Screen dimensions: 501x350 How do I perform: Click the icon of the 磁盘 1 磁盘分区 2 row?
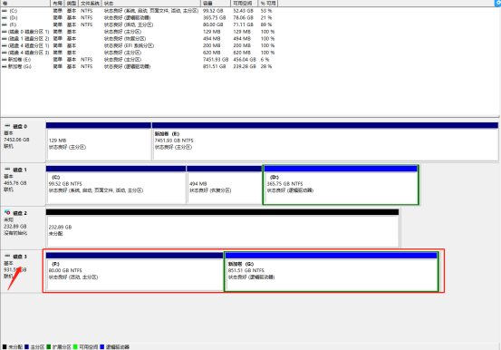(x=5, y=39)
